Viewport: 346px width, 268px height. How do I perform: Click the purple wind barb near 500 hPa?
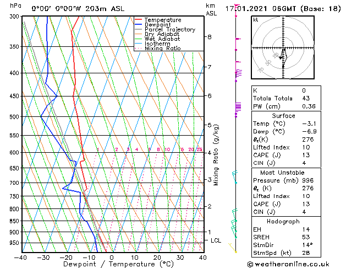[x=238, y=109]
